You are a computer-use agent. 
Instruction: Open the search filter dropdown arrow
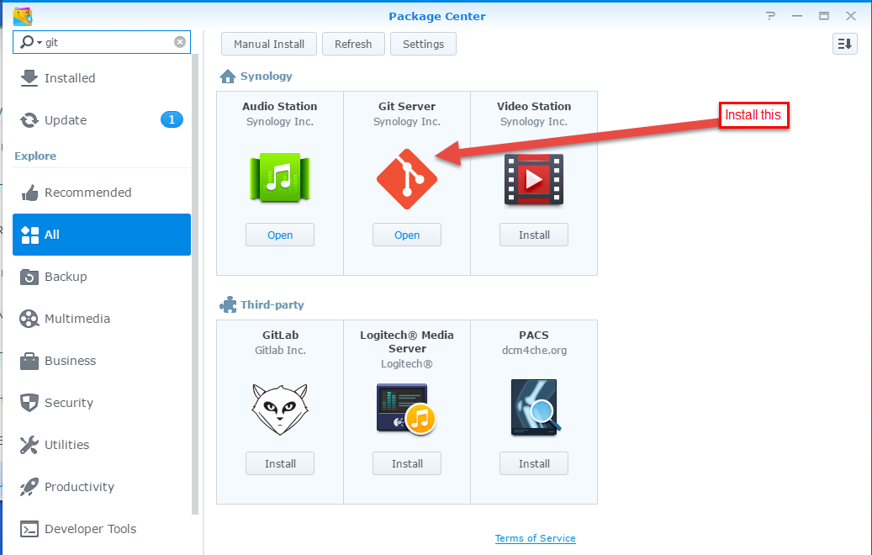click(x=40, y=43)
